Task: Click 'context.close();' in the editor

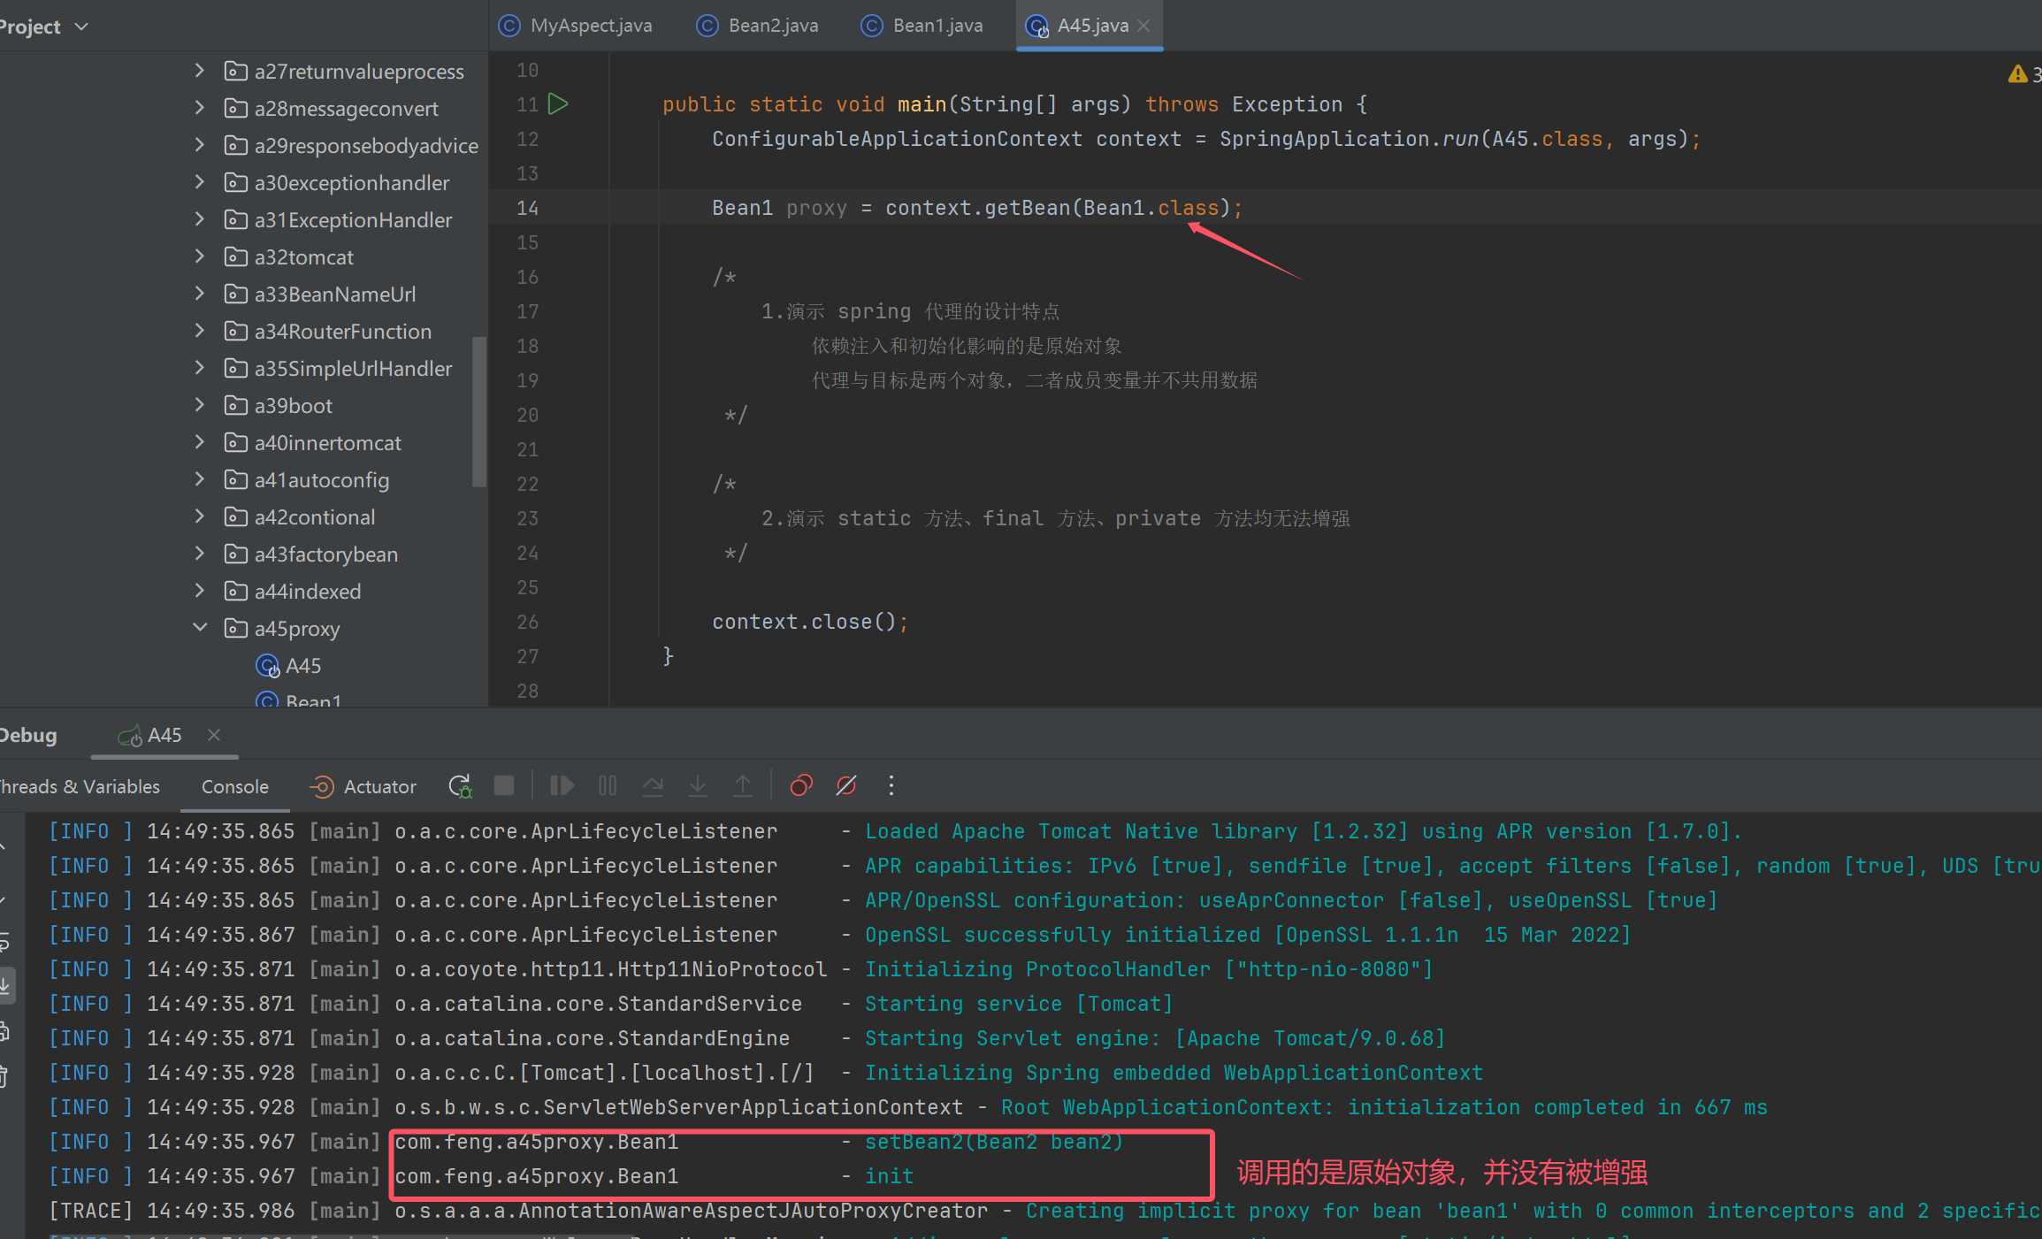Action: [x=810, y=622]
